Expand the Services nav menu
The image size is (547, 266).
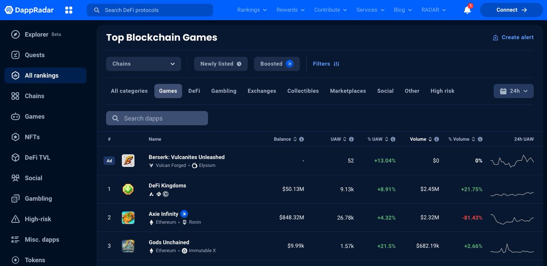coord(371,10)
